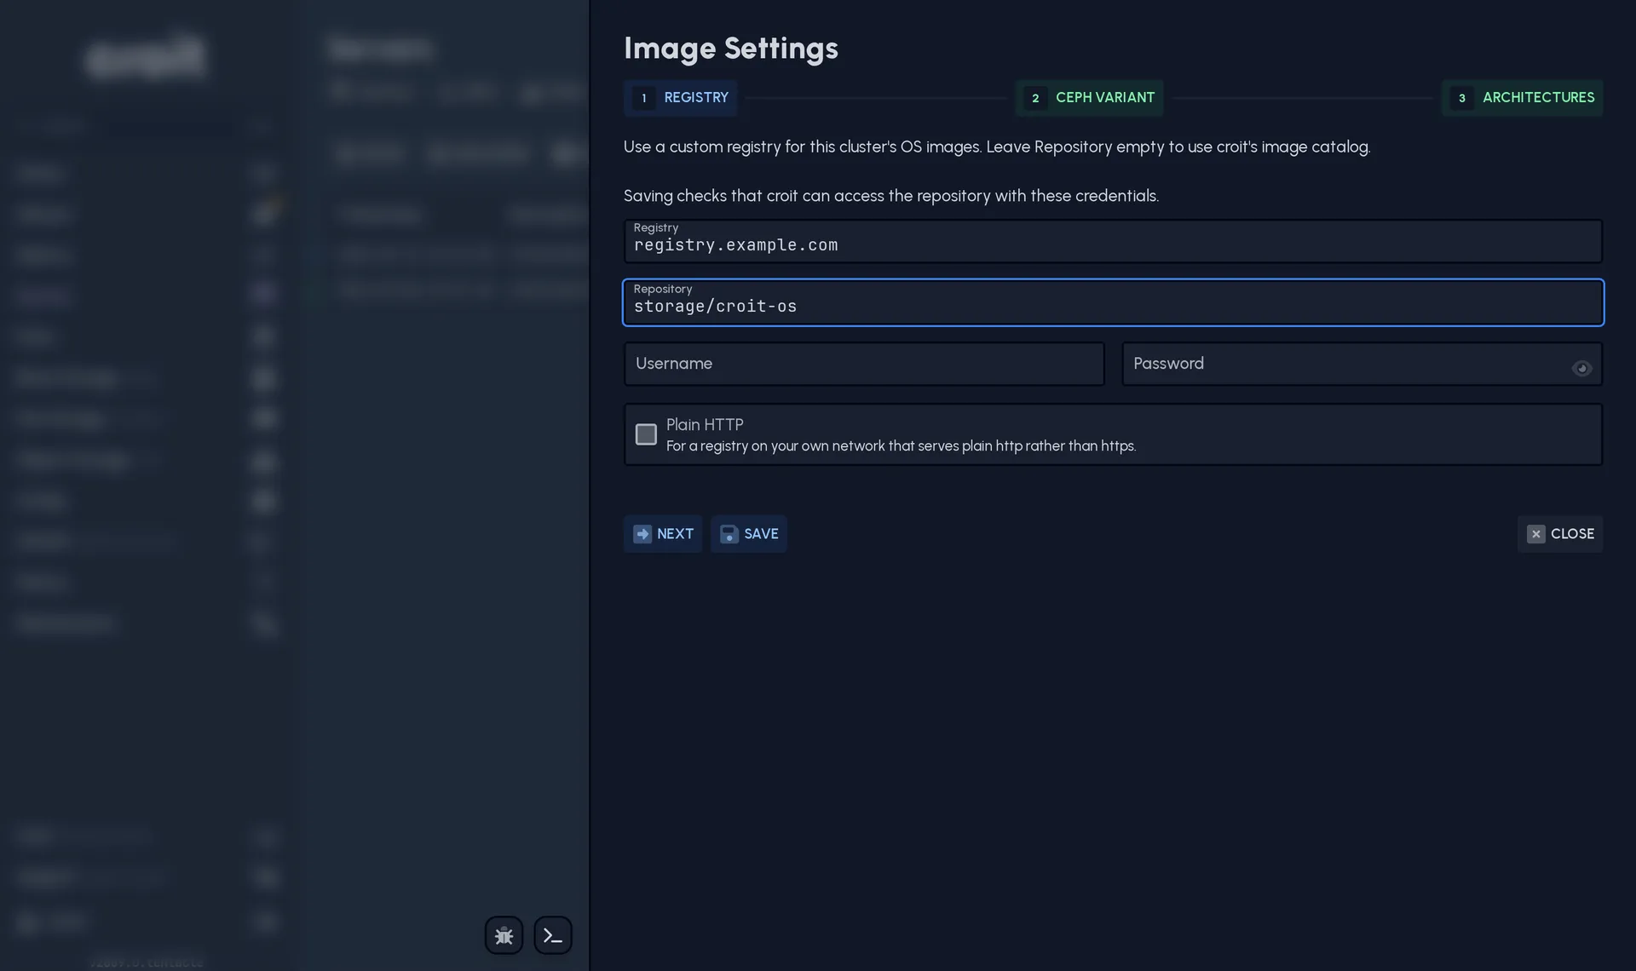Image resolution: width=1636 pixels, height=971 pixels.
Task: Click the Image Settings heading text
Action: click(730, 49)
